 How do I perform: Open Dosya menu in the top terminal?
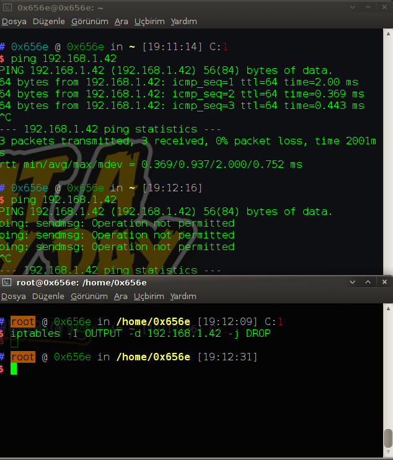coord(13,21)
